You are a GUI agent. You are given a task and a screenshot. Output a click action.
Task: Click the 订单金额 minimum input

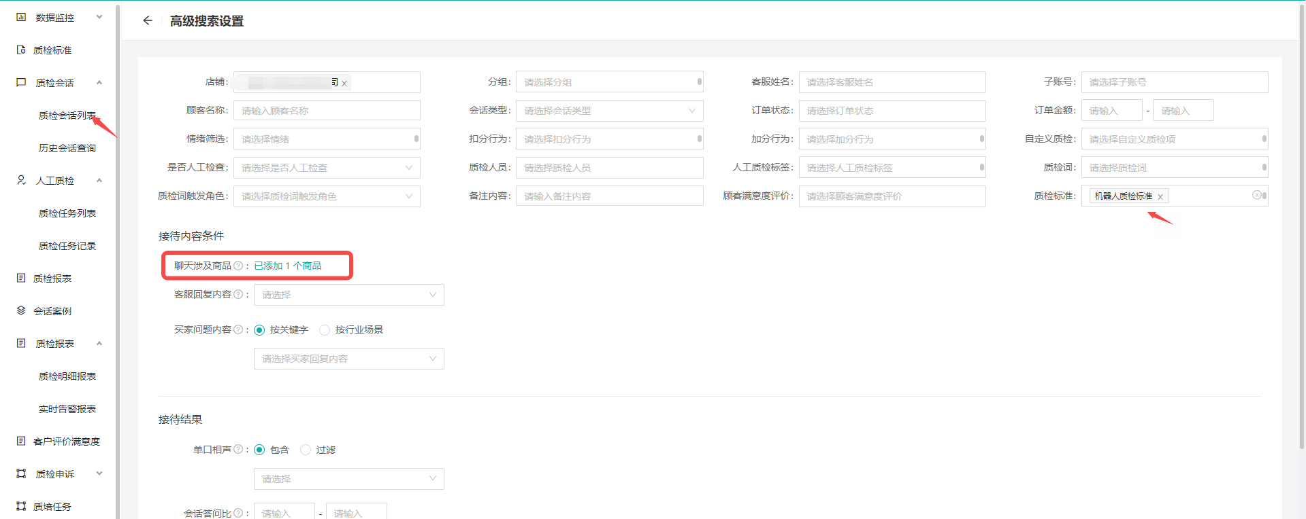point(1112,110)
